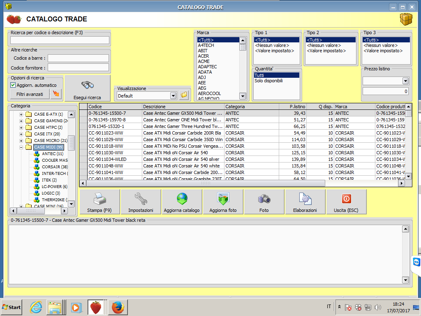This screenshot has height=316, width=421.
Task: Open Elaborazioni document gear button
Action: pyautogui.click(x=305, y=202)
